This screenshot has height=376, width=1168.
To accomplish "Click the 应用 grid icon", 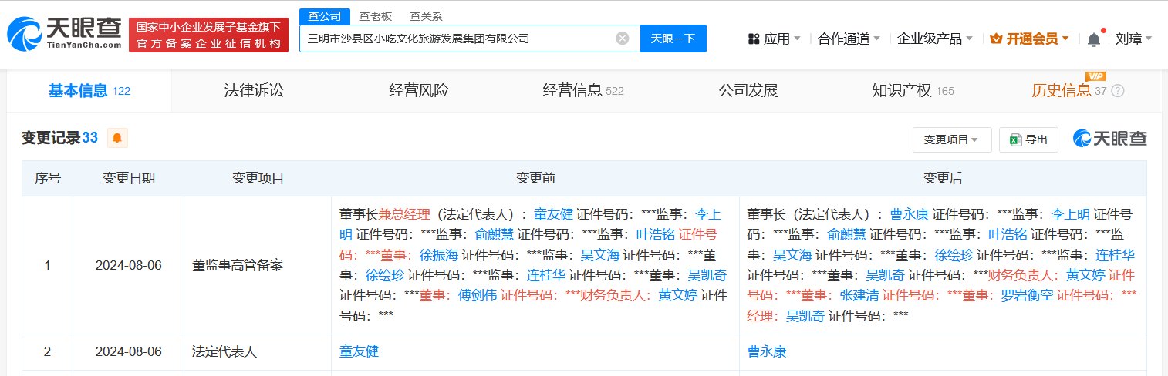I will click(754, 39).
